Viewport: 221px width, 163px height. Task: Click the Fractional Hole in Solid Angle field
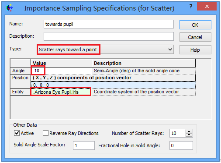[181, 145]
